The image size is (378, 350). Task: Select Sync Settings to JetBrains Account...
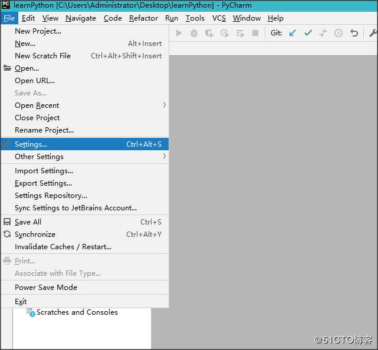[85, 208]
